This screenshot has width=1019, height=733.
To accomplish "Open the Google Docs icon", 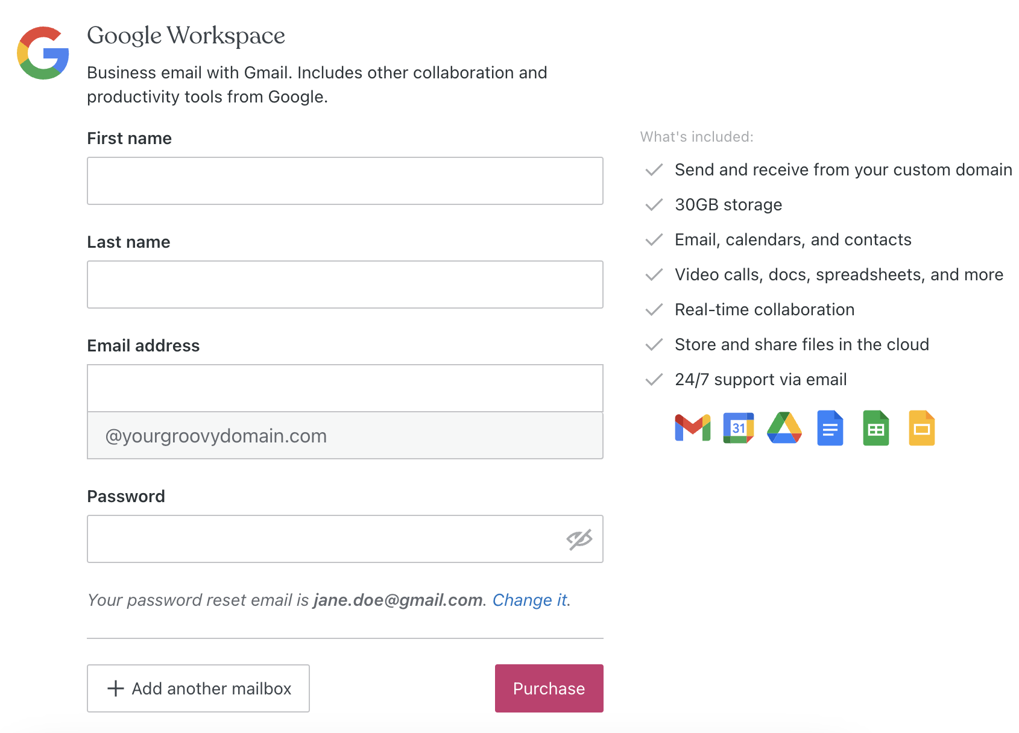I will pos(830,428).
